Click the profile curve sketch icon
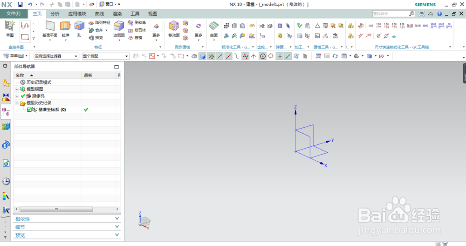Image resolution: width=466 pixels, height=246 pixels. click(25, 26)
